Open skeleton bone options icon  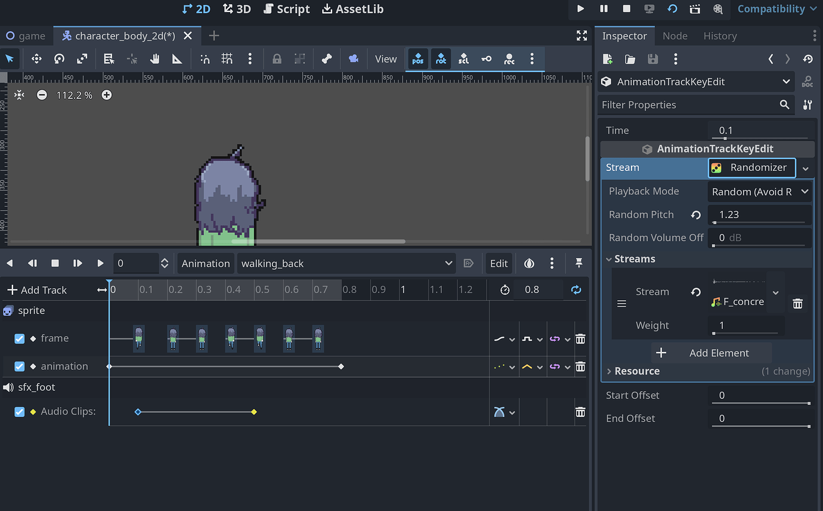[327, 59]
